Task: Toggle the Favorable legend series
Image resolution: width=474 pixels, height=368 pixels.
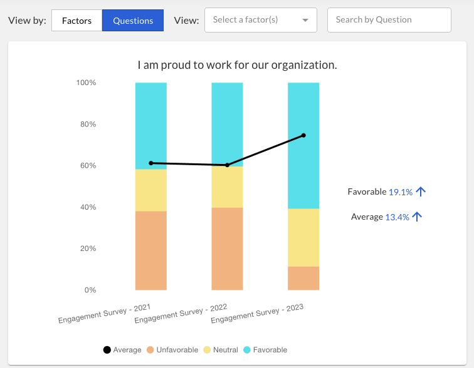Action: [265, 350]
